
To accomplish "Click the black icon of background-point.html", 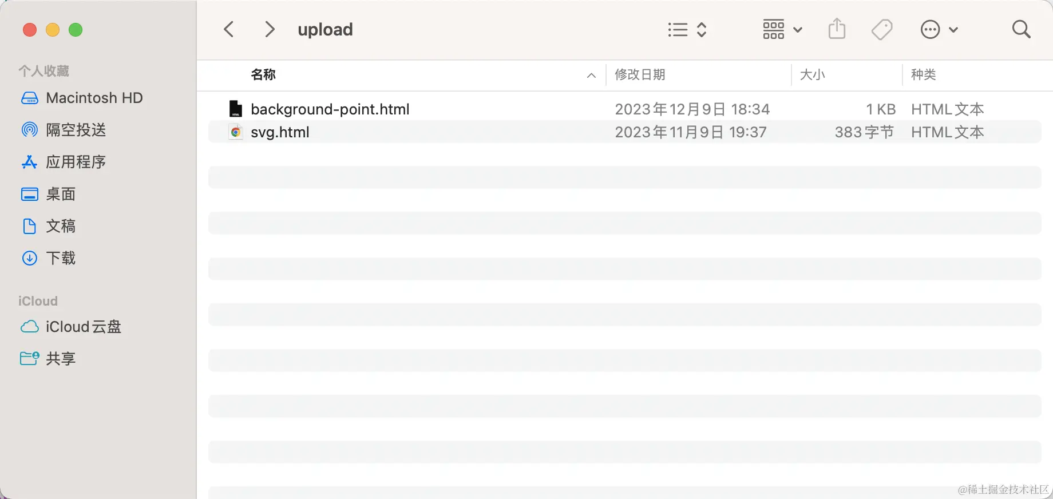I will 235,109.
